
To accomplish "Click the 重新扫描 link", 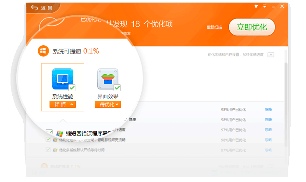I will pos(214,27).
